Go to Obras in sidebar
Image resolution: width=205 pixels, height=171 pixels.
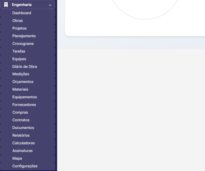tap(18, 21)
